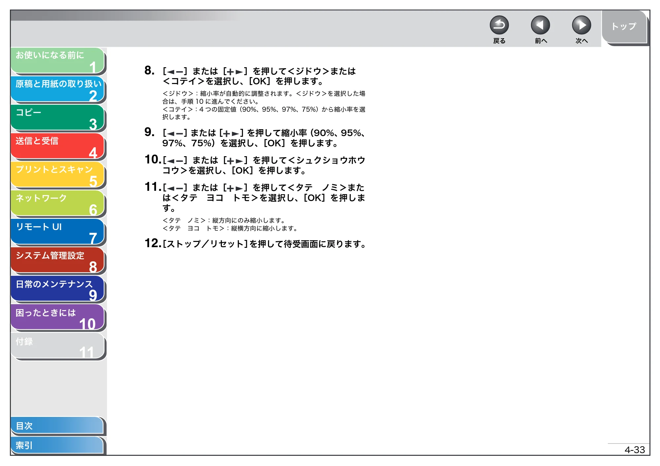Open chapter 1 お使いになる前に
Image resolution: width=660 pixels, height=466 pixels.
click(x=57, y=61)
